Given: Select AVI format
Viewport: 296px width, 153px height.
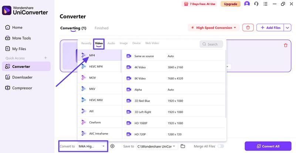Looking at the screenshot, I should pyautogui.click(x=100, y=111).
